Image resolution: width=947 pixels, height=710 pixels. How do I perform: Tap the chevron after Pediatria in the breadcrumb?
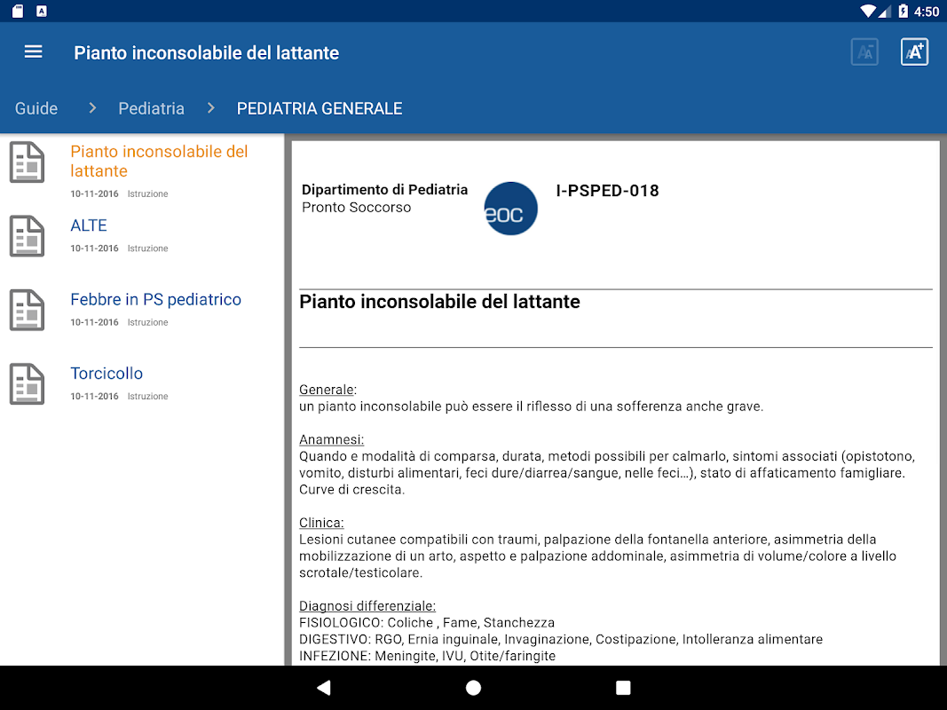pos(210,108)
